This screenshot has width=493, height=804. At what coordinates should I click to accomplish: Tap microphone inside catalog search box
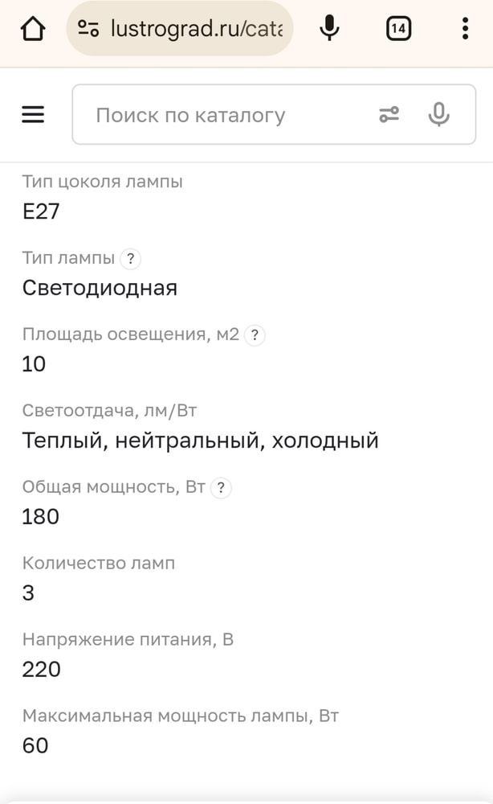[x=438, y=115]
